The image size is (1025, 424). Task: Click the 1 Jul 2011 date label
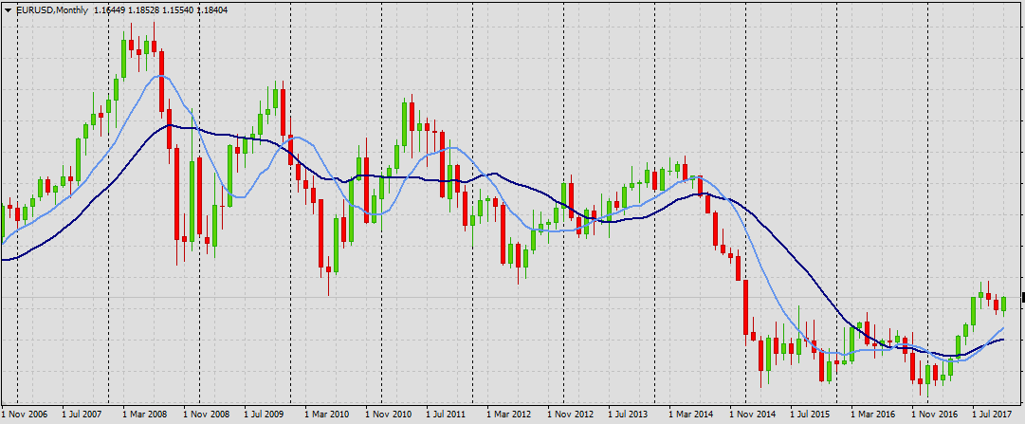[448, 415]
